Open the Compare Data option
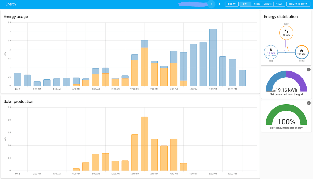 pos(298,4)
